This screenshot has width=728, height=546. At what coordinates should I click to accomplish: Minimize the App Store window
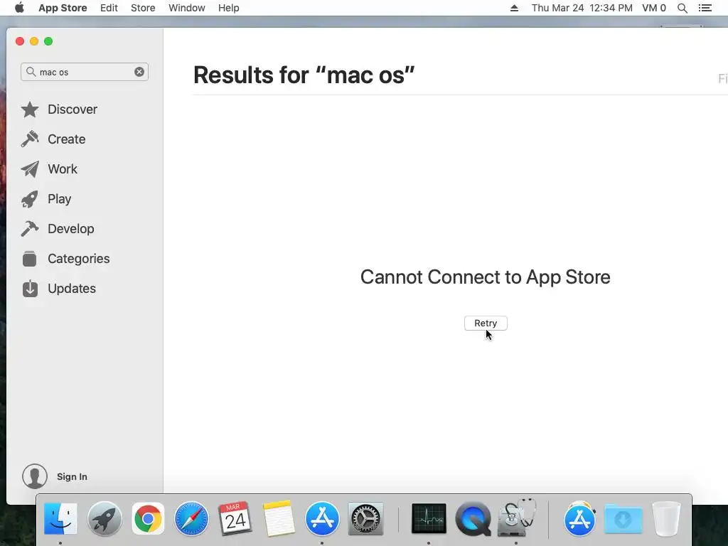[34, 41]
